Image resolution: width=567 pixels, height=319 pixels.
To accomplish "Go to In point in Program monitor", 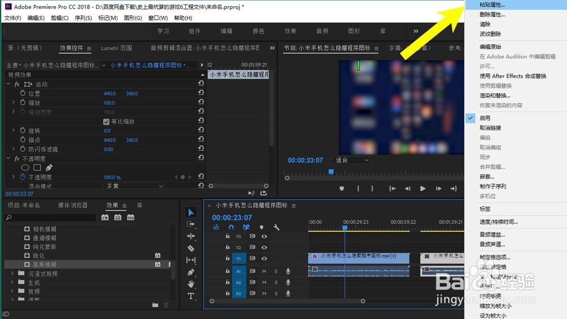I will point(392,189).
